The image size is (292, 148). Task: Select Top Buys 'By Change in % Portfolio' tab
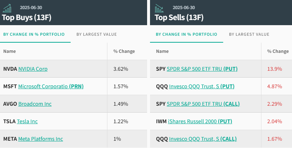tap(34, 34)
